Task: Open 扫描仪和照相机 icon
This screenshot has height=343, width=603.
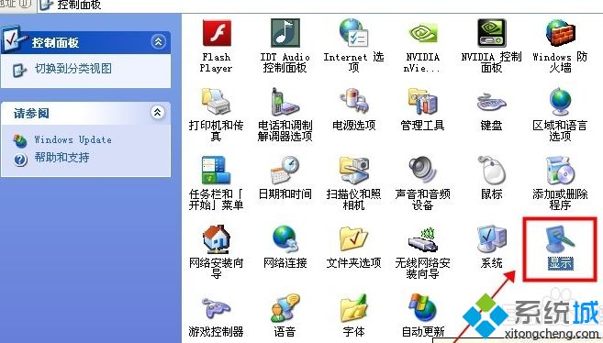Action: 353,171
